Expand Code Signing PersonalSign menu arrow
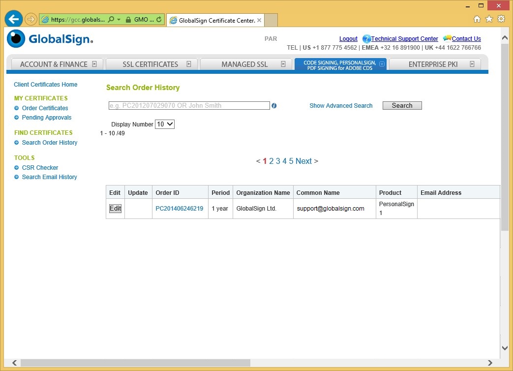513x371 pixels. click(382, 64)
